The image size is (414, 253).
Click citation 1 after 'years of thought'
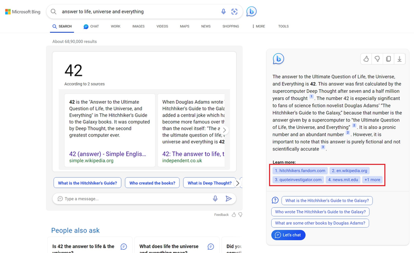click(x=311, y=97)
